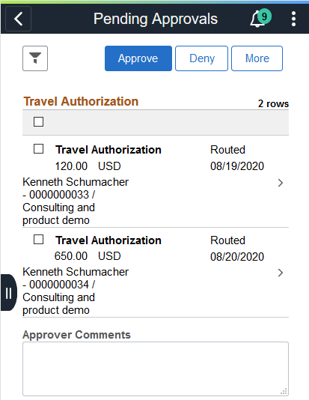Expand the side panel pause-bar tab
This screenshot has height=400, width=309.
pos(8,292)
